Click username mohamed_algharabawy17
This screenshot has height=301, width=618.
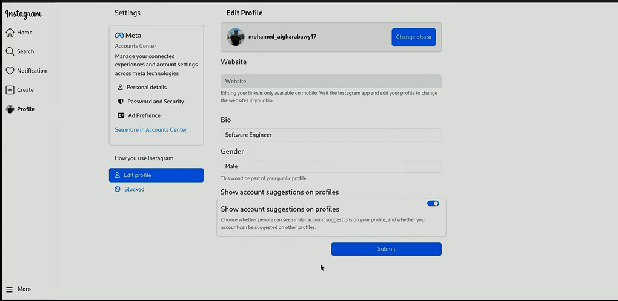(282, 37)
